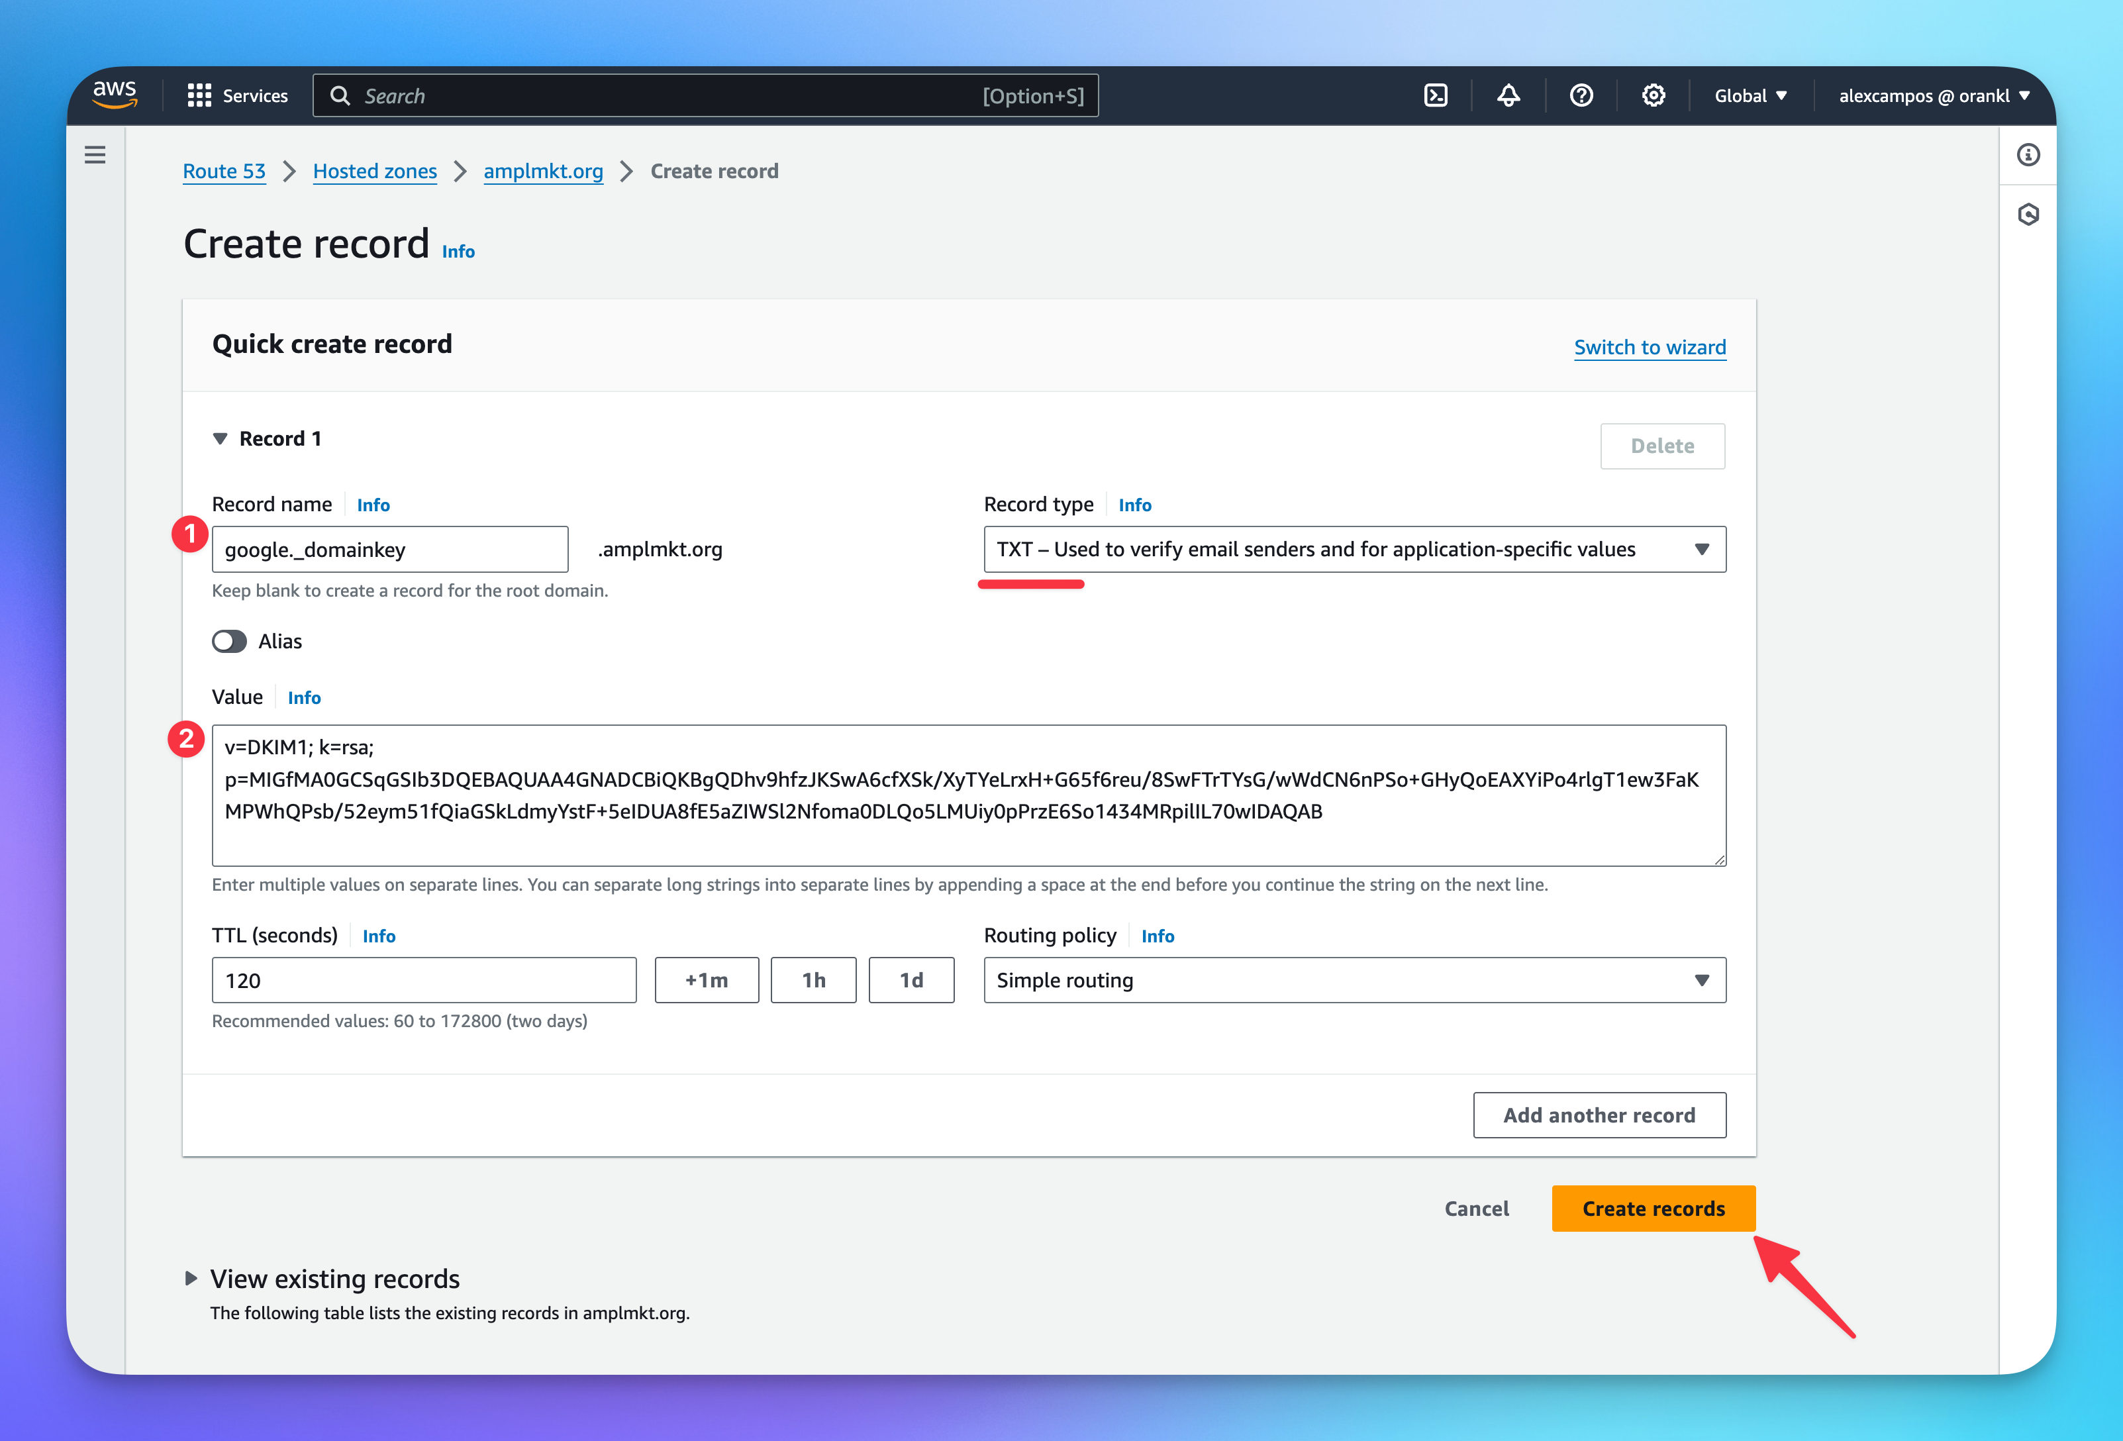This screenshot has height=1441, width=2123.
Task: Click the Create records button
Action: (x=1653, y=1208)
